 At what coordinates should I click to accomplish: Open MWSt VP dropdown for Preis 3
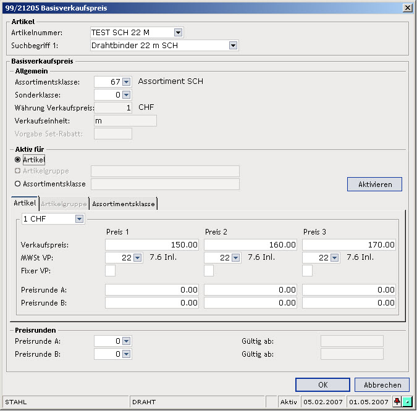[x=335, y=257]
